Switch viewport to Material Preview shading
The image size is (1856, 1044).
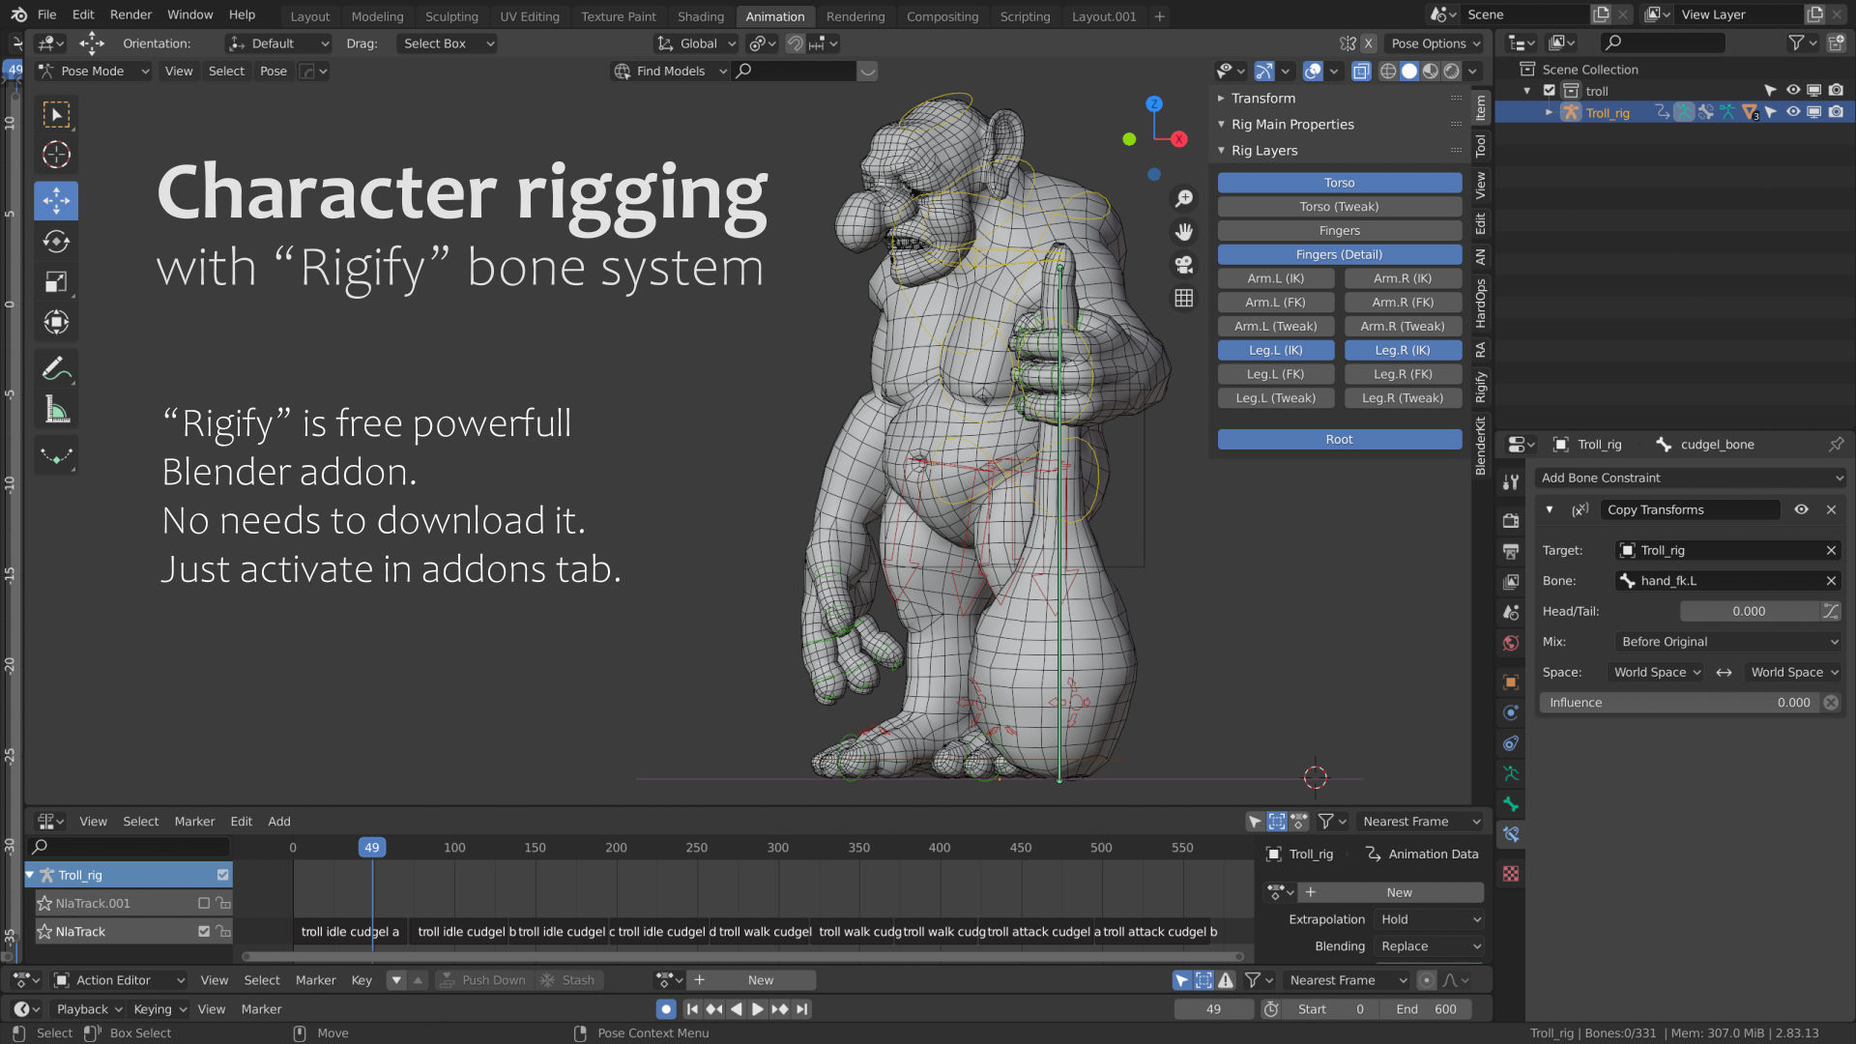tap(1431, 71)
